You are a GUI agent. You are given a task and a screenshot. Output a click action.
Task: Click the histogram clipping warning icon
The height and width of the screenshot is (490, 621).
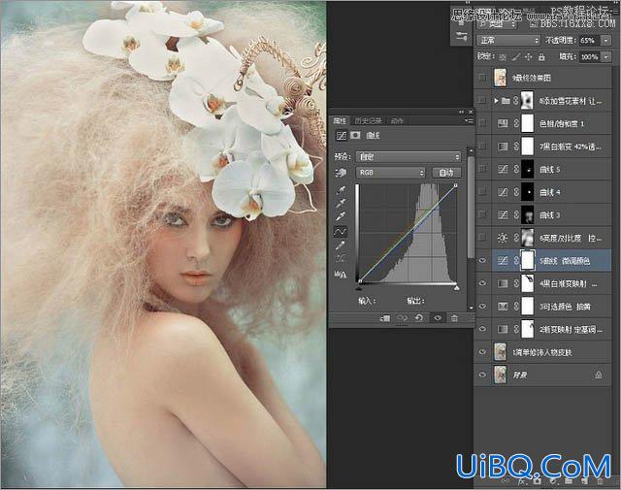341,274
